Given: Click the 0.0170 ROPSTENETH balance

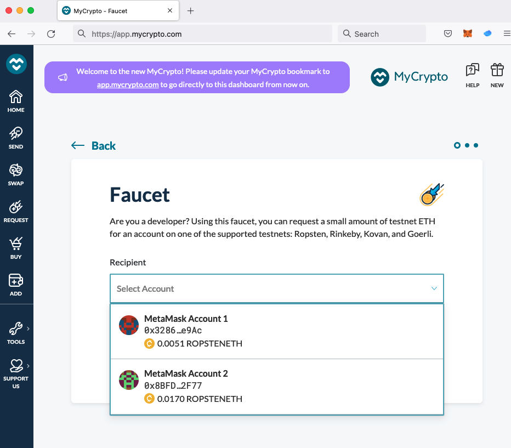Looking at the screenshot, I should [193, 399].
